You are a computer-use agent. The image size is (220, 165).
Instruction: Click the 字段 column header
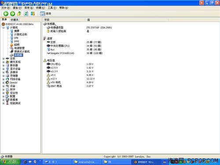[x=64, y=20]
